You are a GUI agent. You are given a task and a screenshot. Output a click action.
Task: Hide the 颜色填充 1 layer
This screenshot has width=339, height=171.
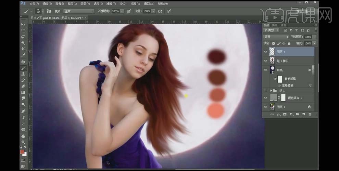tap(265, 98)
